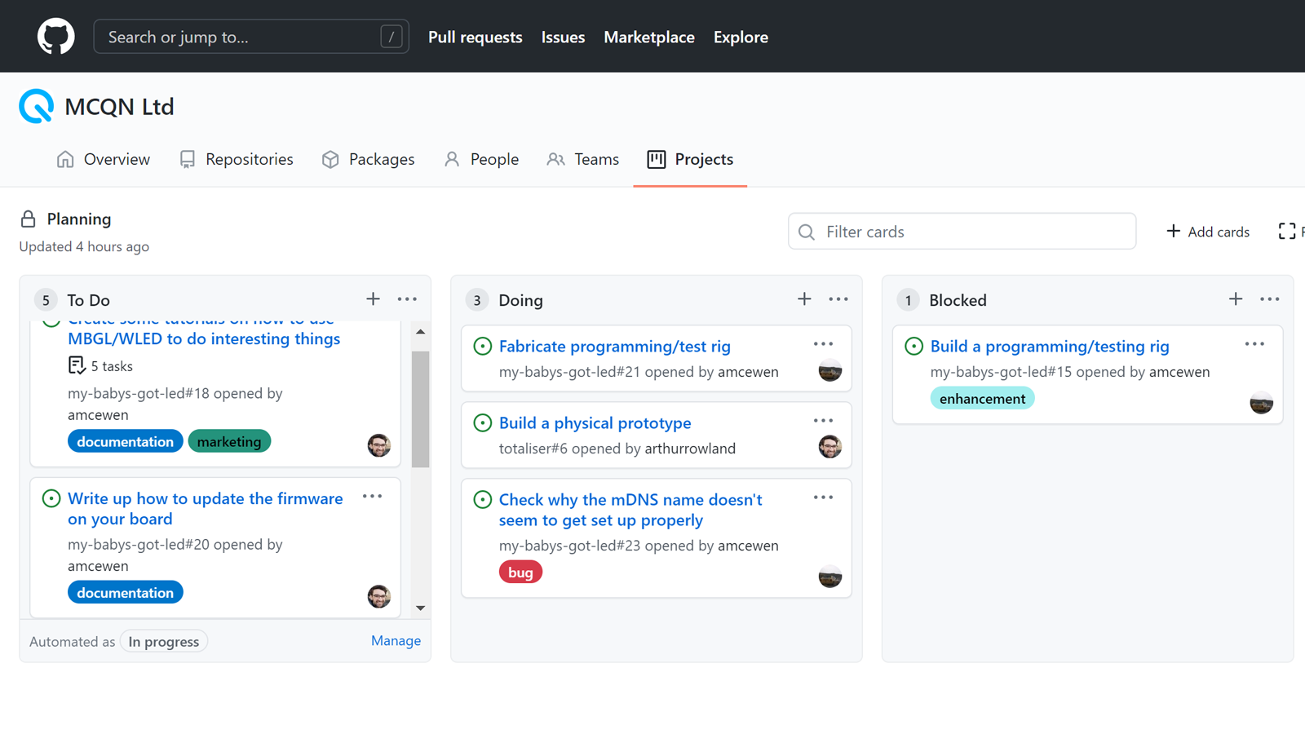The image size is (1305, 734).
Task: Select the Projects tab
Action: click(x=690, y=159)
